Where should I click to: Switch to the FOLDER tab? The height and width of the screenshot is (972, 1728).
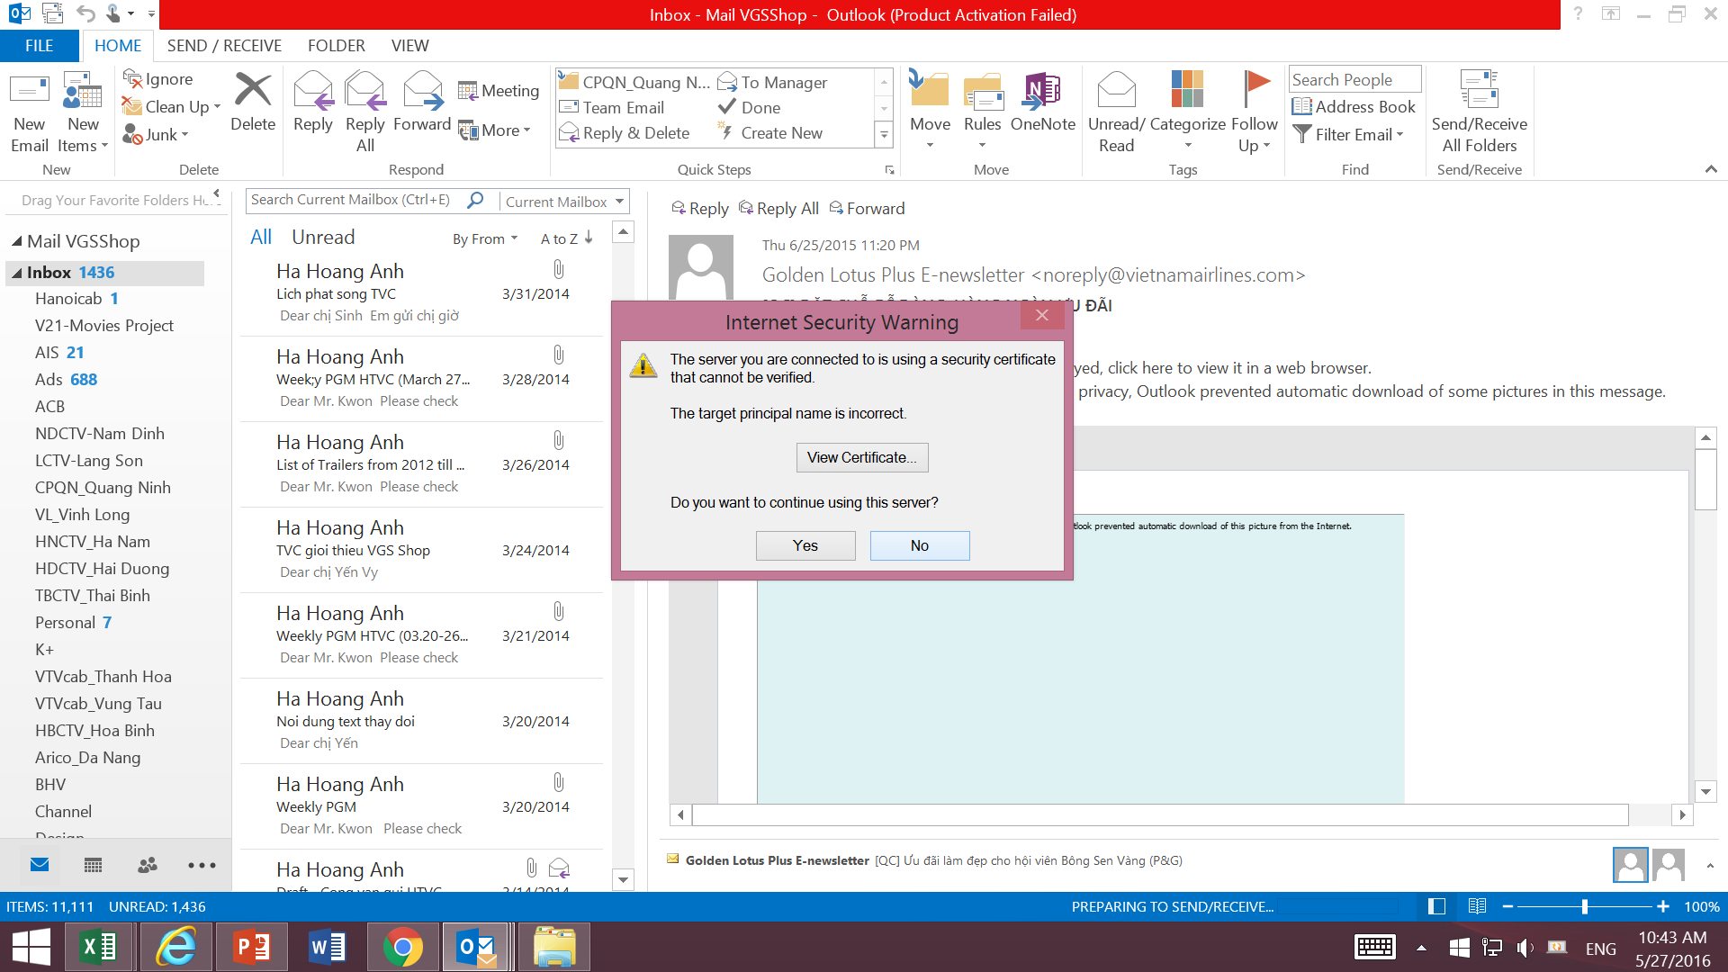coord(336,45)
